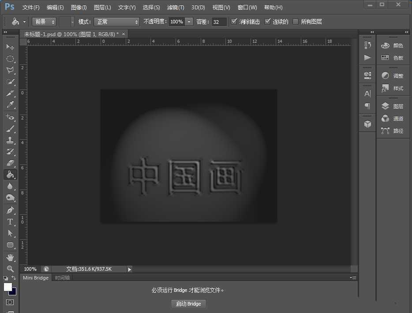
Task: Disable the 消除锯齿 checkbox
Action: click(234, 21)
